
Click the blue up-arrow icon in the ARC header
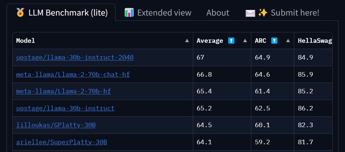point(274,40)
